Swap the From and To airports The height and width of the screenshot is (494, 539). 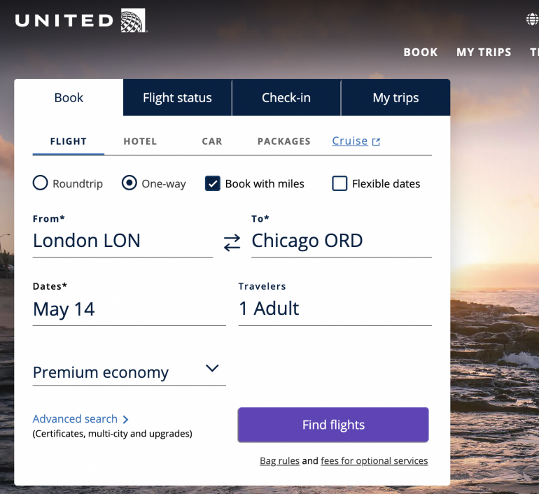(232, 243)
